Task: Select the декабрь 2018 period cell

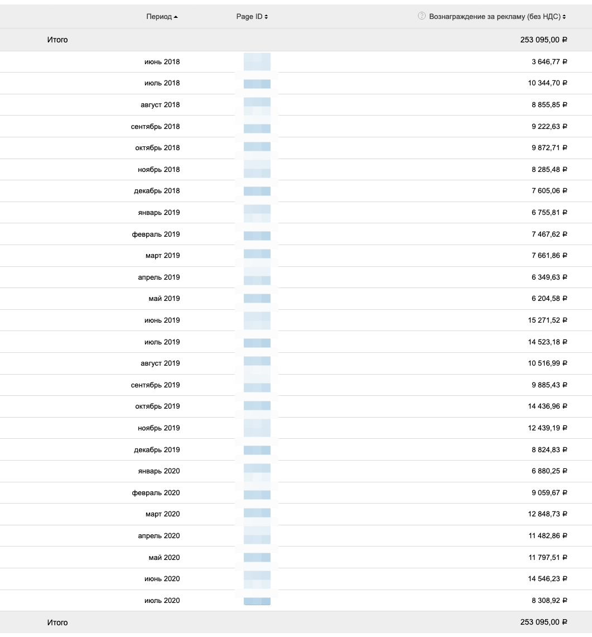Action: tap(157, 191)
